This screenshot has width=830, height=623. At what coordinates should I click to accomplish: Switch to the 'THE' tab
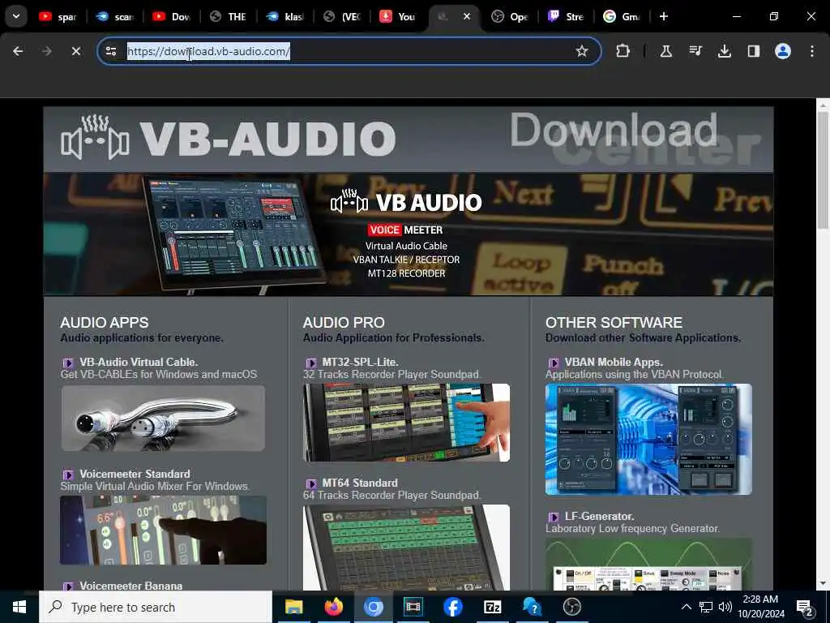(228, 16)
